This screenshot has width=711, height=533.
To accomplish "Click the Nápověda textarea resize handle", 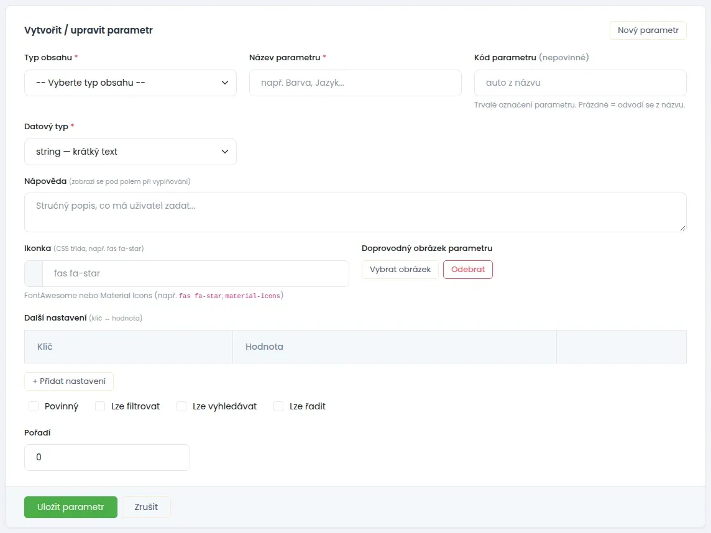I will (x=682, y=229).
